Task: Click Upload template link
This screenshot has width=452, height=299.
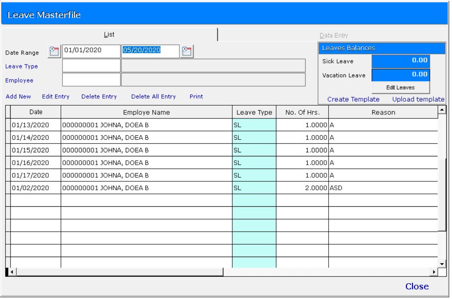Action: coord(419,99)
